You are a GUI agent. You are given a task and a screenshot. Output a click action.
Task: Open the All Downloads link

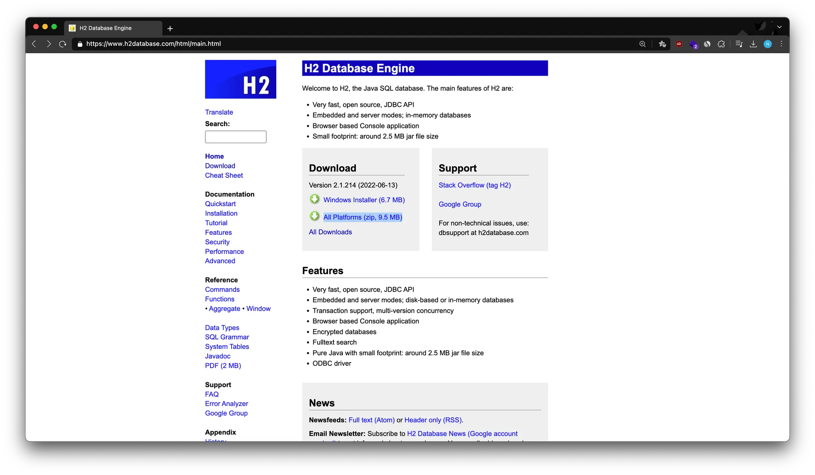click(x=330, y=232)
